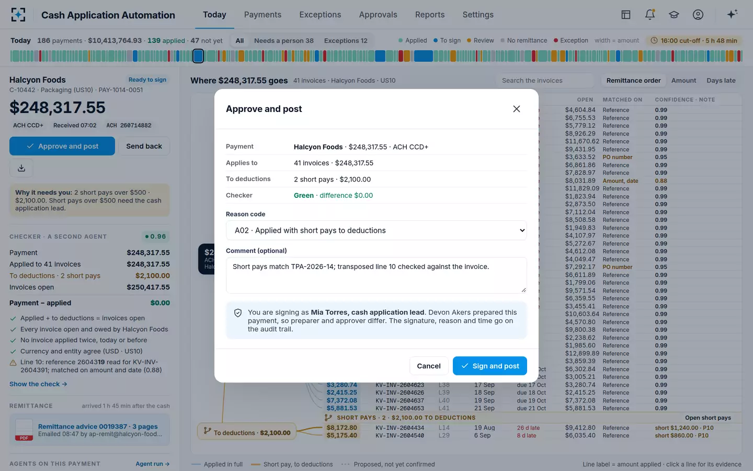Screen dimensions: 753x471
Task: Click the 'Green · difference $0.00' checker result
Action: 333,195
